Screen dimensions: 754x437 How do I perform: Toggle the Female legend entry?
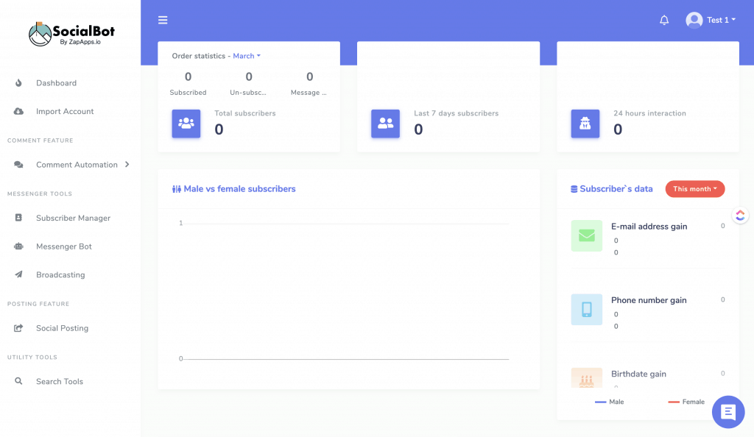point(686,402)
